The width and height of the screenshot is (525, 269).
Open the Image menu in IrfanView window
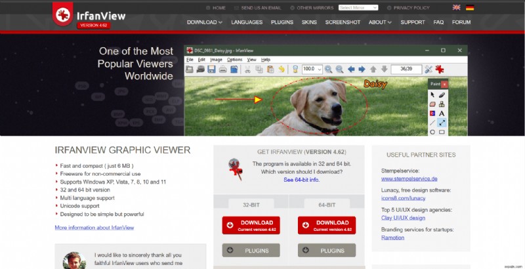tap(216, 60)
